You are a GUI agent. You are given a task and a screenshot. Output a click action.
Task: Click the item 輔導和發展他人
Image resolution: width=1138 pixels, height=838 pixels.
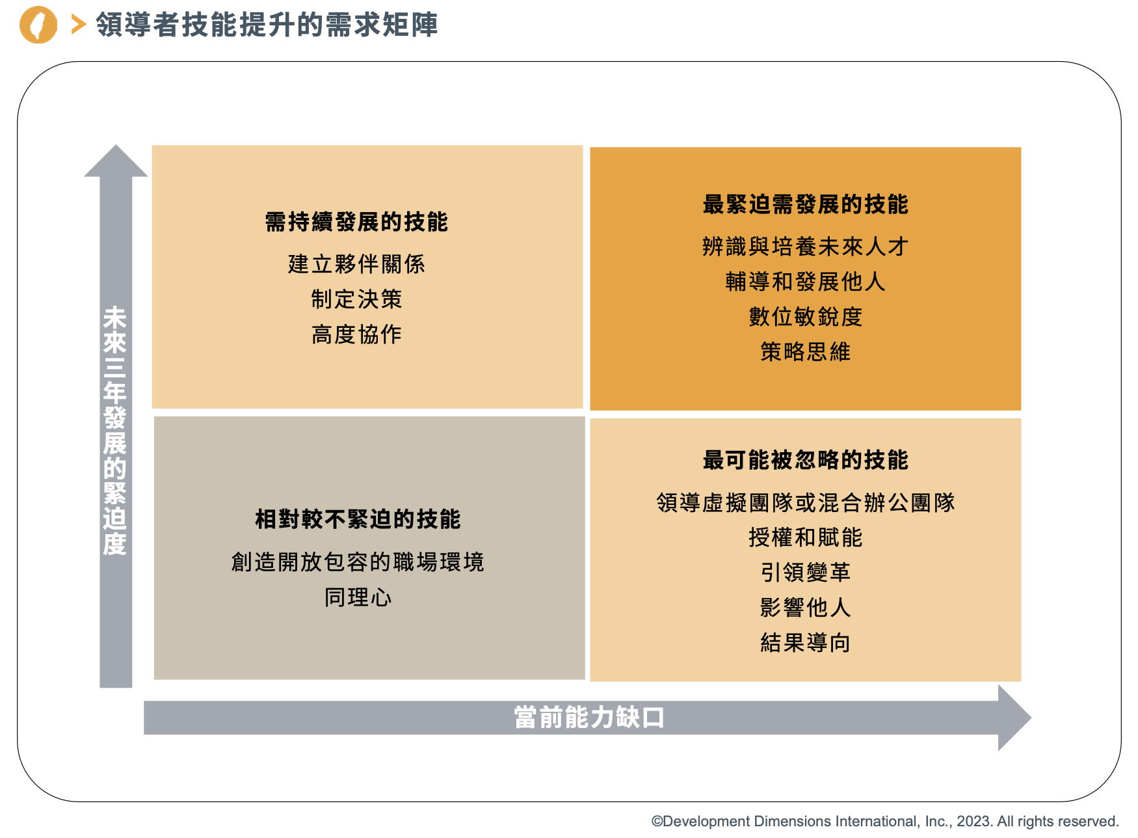[x=805, y=282]
